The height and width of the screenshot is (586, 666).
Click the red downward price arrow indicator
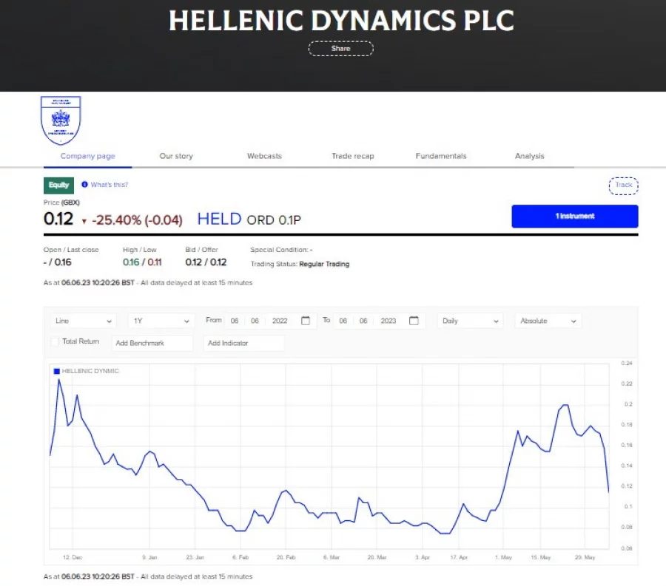[84, 220]
